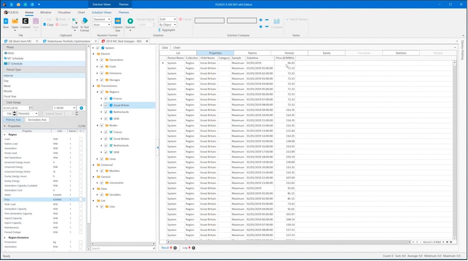This screenshot has height=261, width=468.
Task: Switch to the Visualizer ribbon tab
Action: click(x=64, y=11)
